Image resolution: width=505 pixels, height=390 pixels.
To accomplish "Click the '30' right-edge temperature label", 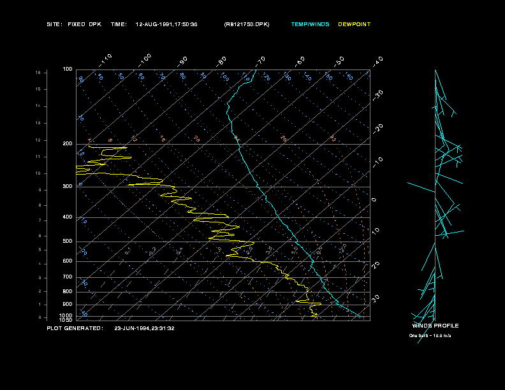I will tap(376, 298).
